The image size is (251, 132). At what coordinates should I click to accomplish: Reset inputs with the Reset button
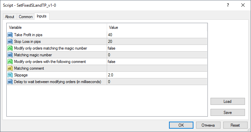pyautogui.click(x=235, y=125)
